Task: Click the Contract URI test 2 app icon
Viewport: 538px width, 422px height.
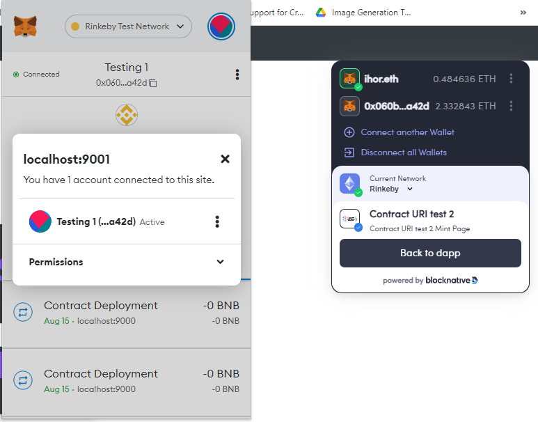Action: click(x=349, y=219)
